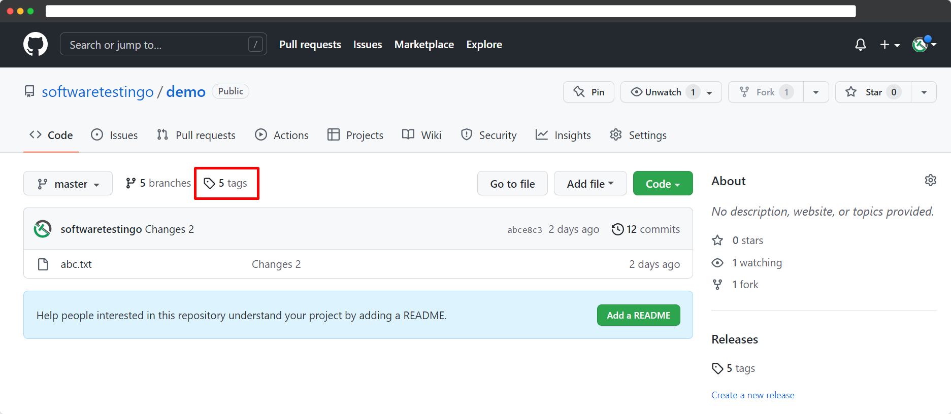Viewport: 951px width, 414px height.
Task: Open the Insights tab
Action: coord(563,135)
